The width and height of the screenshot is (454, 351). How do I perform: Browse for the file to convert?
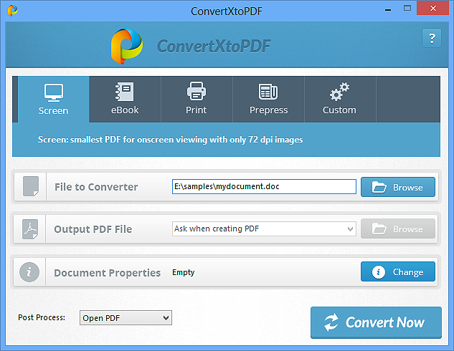[x=398, y=187]
